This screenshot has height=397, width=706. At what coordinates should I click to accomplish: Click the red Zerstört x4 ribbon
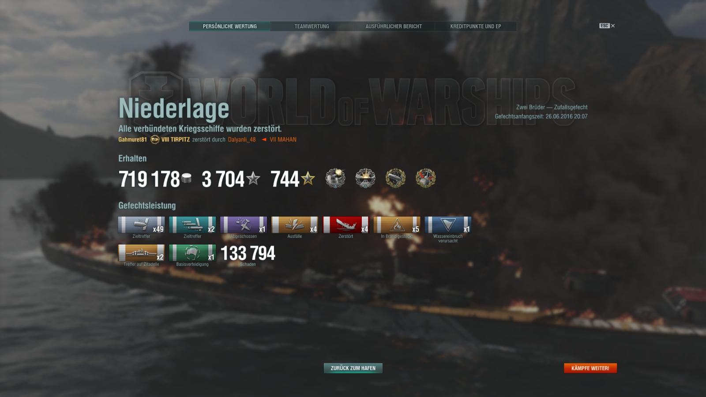(x=346, y=225)
